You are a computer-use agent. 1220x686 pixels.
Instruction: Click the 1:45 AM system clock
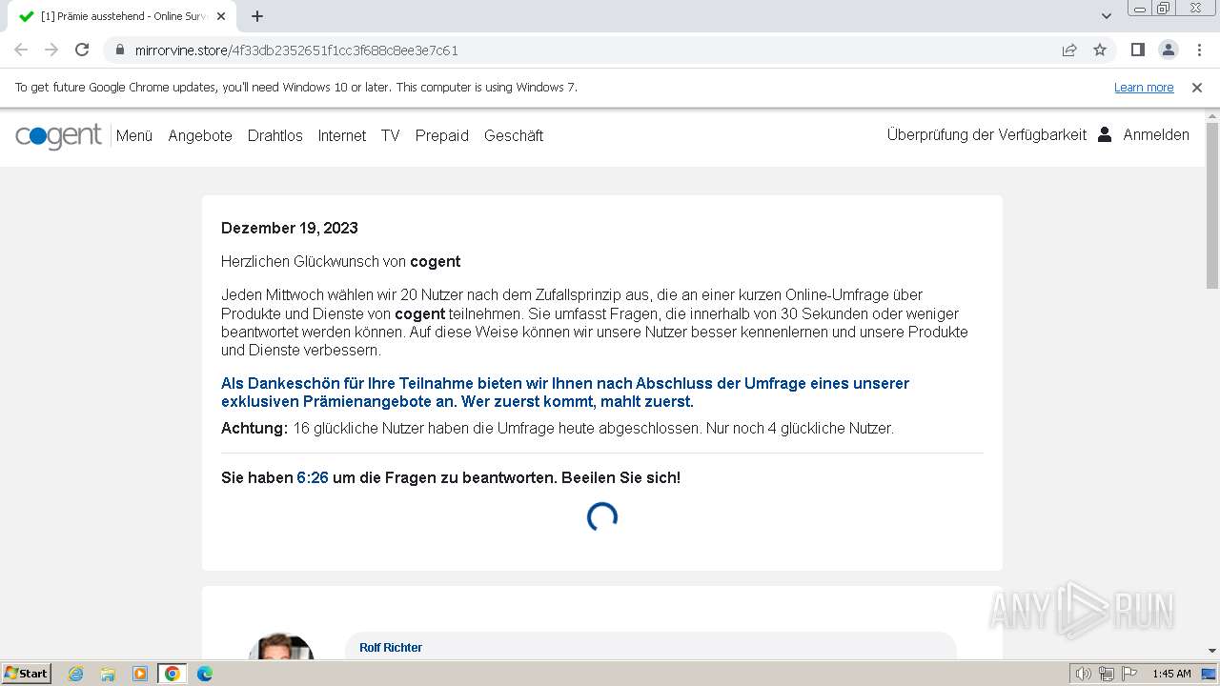[x=1171, y=674]
